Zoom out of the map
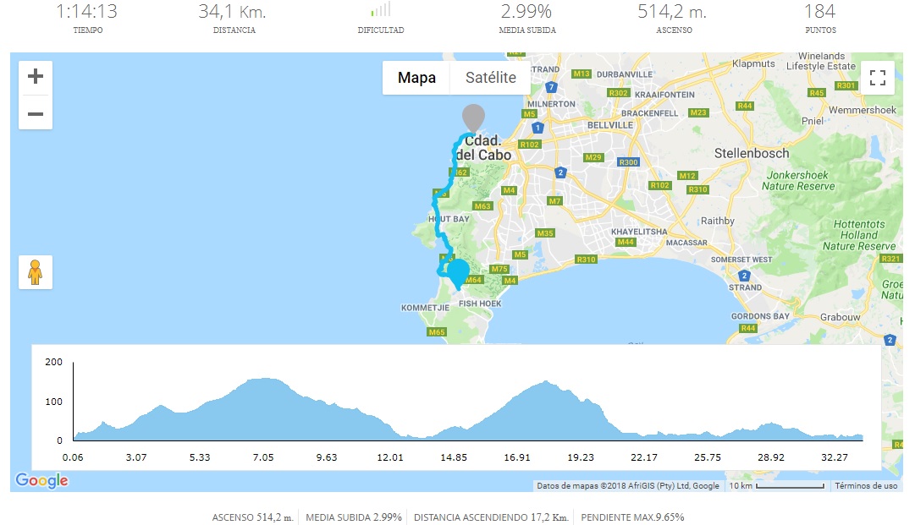The image size is (915, 525). (x=36, y=113)
